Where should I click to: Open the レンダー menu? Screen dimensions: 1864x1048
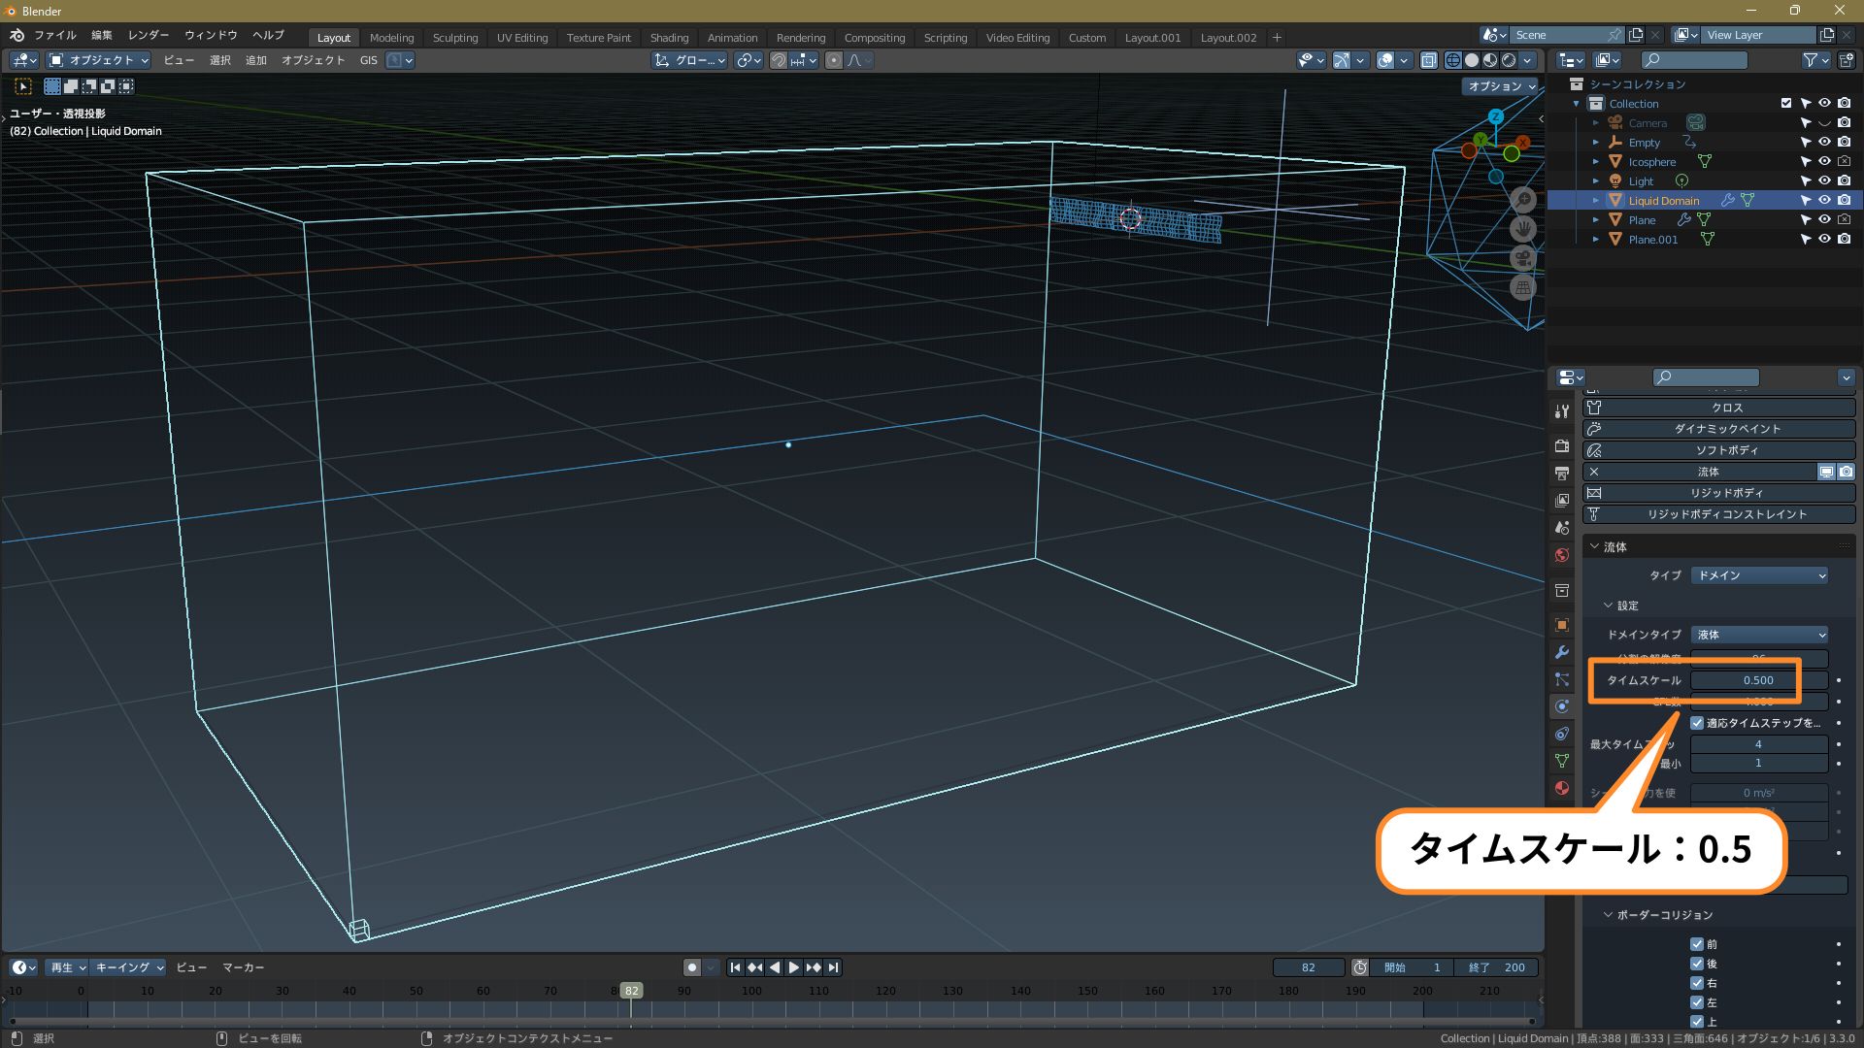pos(148,35)
